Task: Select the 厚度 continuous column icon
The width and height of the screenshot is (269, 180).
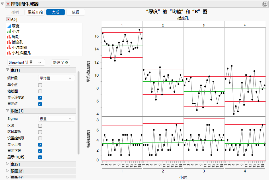Action: [9, 26]
